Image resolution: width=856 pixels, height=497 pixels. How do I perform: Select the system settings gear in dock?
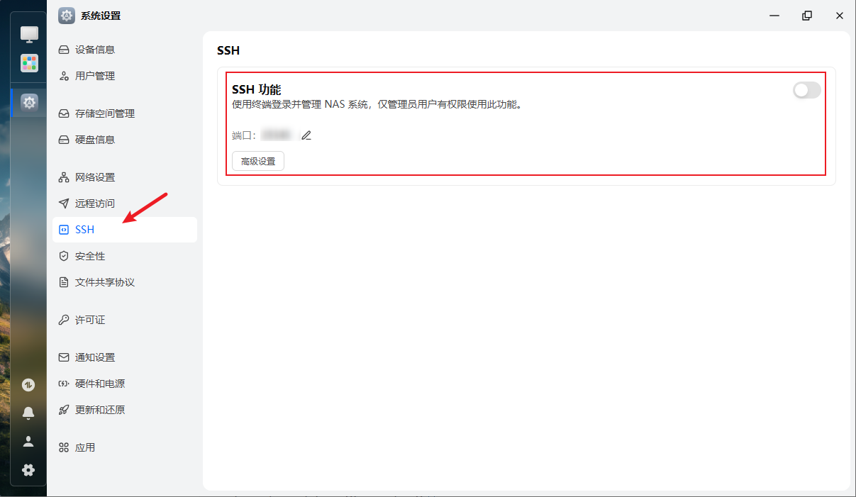click(x=29, y=103)
